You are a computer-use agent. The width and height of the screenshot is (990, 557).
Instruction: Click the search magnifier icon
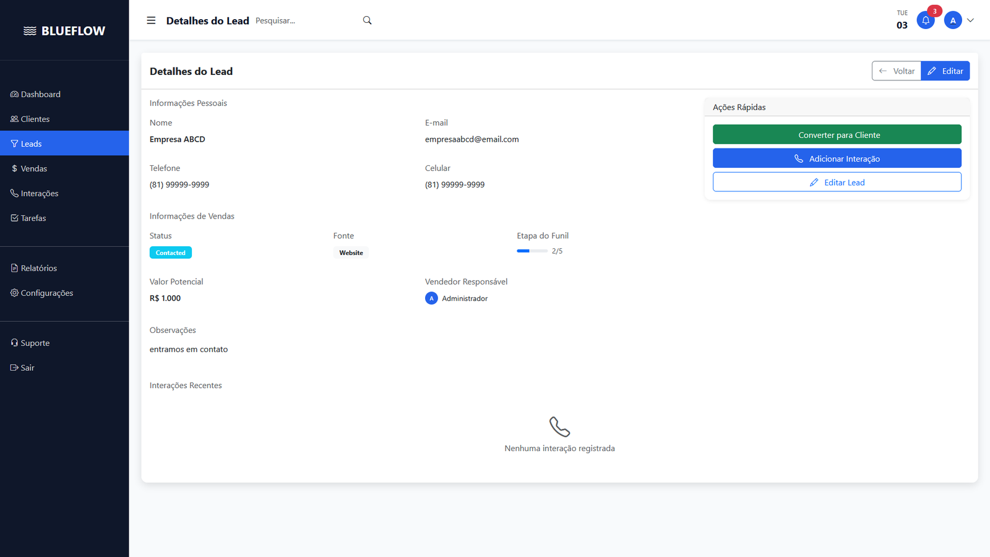pyautogui.click(x=367, y=20)
